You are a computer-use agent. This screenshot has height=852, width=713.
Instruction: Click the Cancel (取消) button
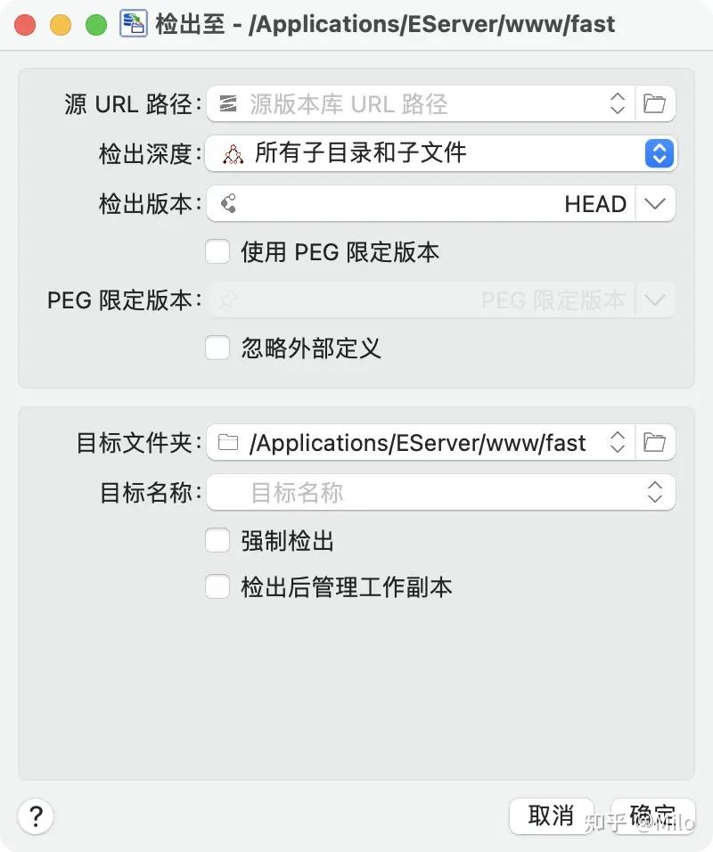(x=551, y=815)
